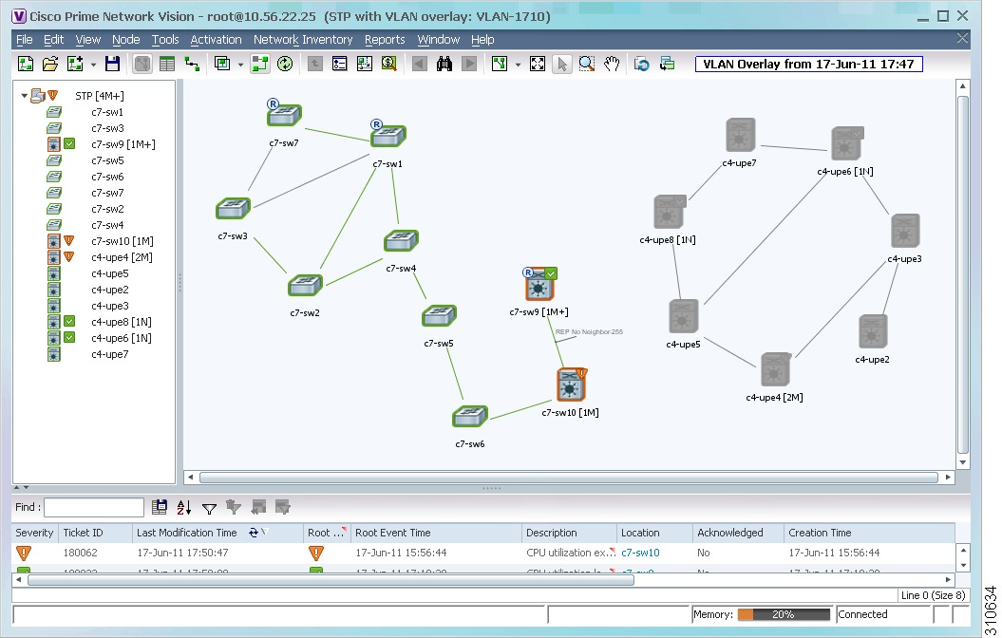Click the c7-sw1 switch icon on map
Viewport: 1002px width, 638px height.
click(x=388, y=135)
